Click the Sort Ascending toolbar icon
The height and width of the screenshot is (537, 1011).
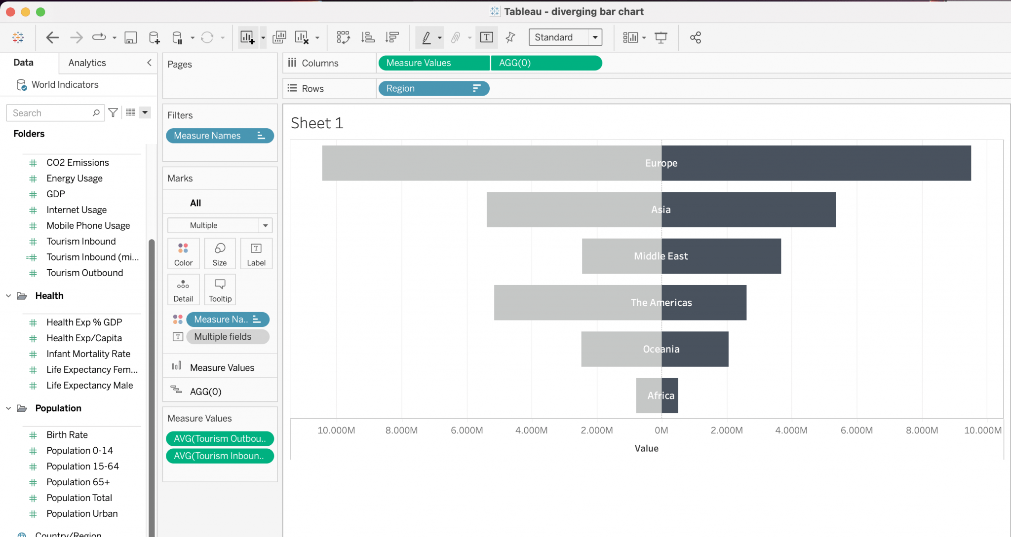[x=368, y=37]
